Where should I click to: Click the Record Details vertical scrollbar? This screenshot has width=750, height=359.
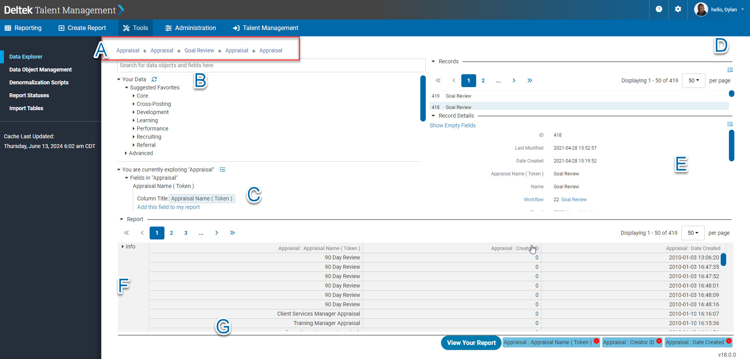(x=731, y=145)
